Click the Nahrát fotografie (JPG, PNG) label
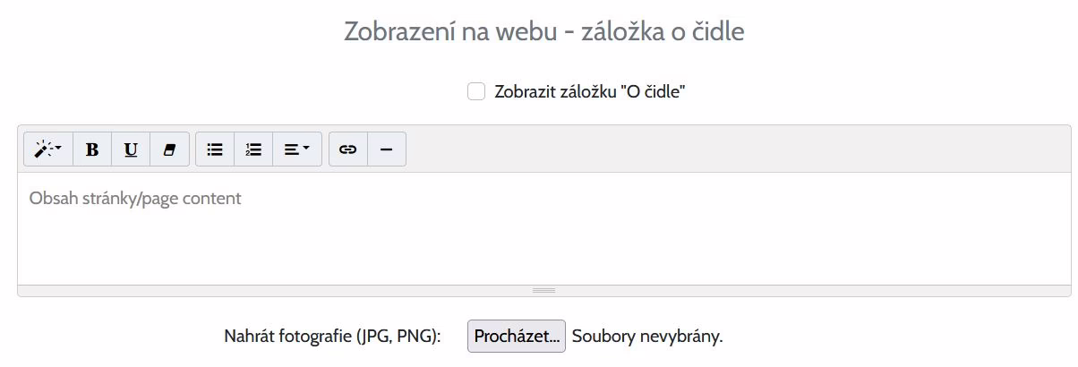Image resolution: width=1078 pixels, height=367 pixels. tap(332, 337)
